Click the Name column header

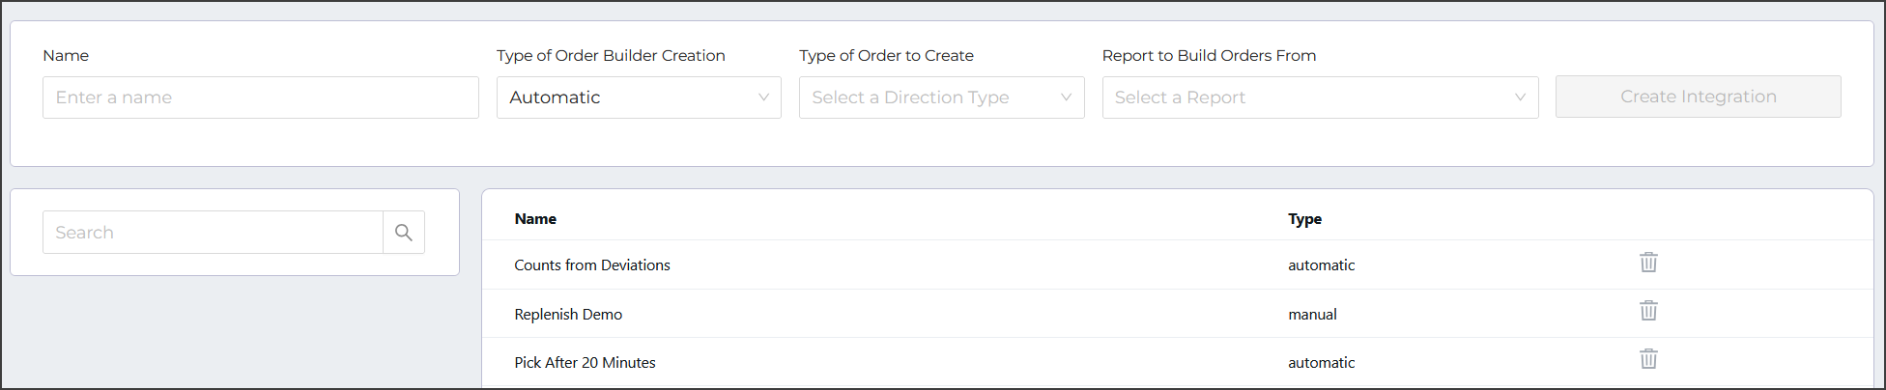(x=535, y=219)
